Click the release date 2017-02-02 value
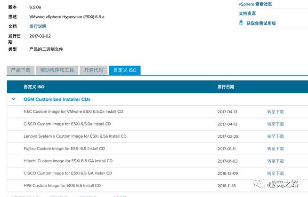Viewport: 308px width, 197px height. [x=40, y=36]
